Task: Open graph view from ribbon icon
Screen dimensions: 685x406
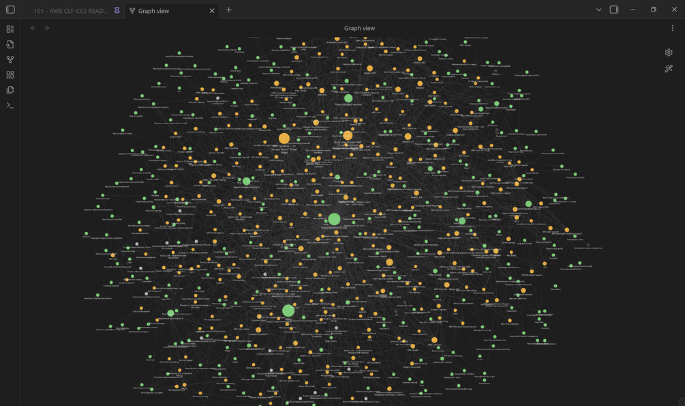Action: tap(10, 59)
